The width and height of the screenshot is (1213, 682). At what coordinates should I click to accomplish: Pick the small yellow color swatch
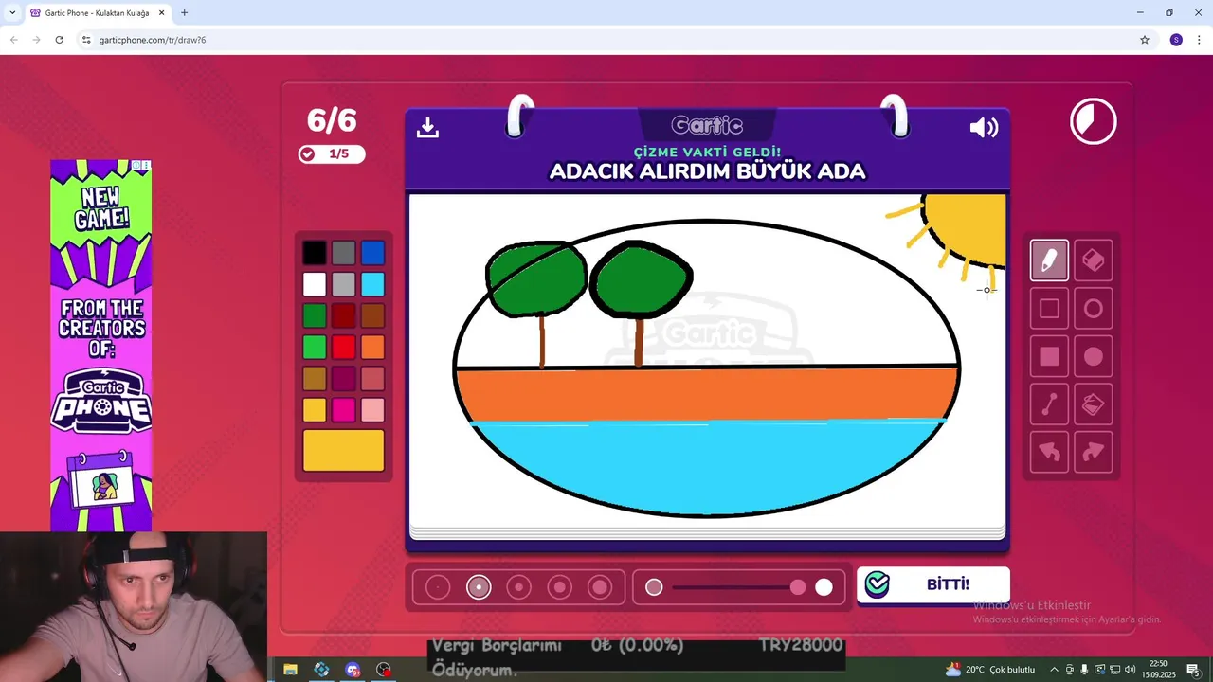[x=315, y=409]
